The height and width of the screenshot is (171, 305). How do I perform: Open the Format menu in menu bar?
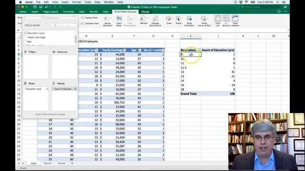(76, 2)
